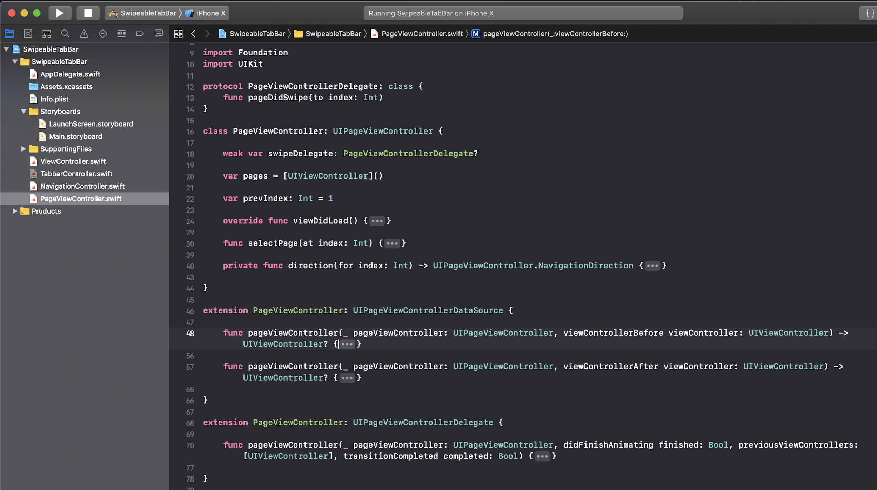Select AppDelegate.swift in the navigator
This screenshot has height=490, width=877.
click(69, 74)
